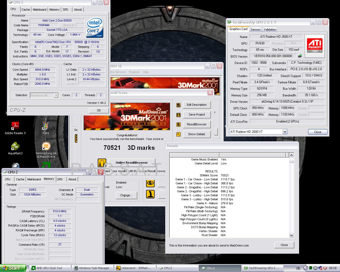Open the Processor #1 selection dropdown

56,95
